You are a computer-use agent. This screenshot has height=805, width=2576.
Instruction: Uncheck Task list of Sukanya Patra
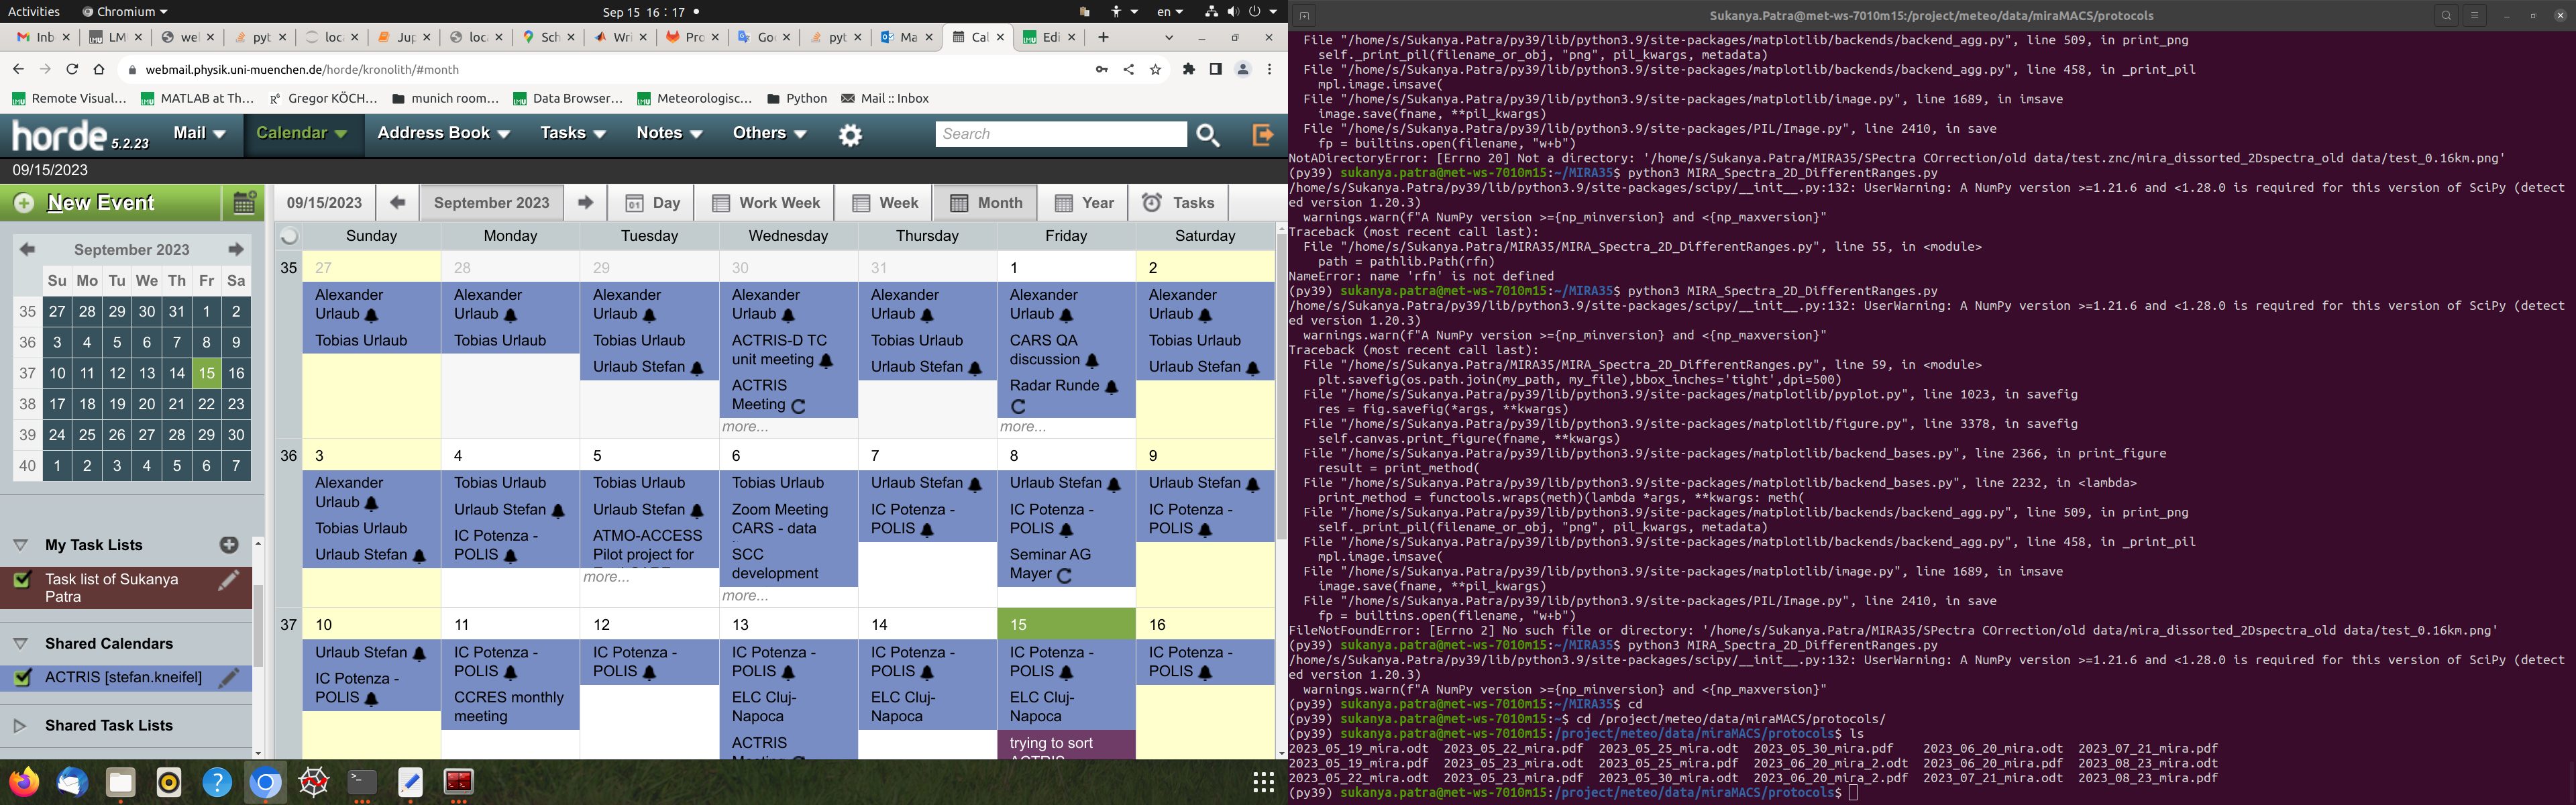[22, 580]
